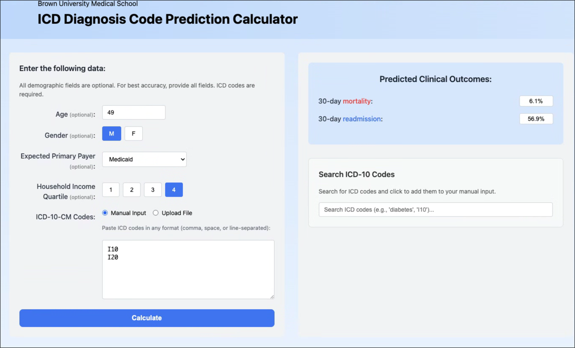
Task: Select the Manual Input radio button
Action: coord(105,213)
